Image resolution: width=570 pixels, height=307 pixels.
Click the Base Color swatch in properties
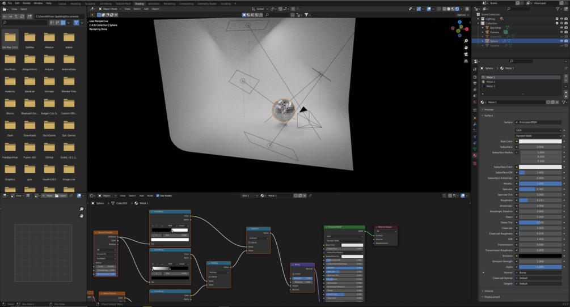540,141
